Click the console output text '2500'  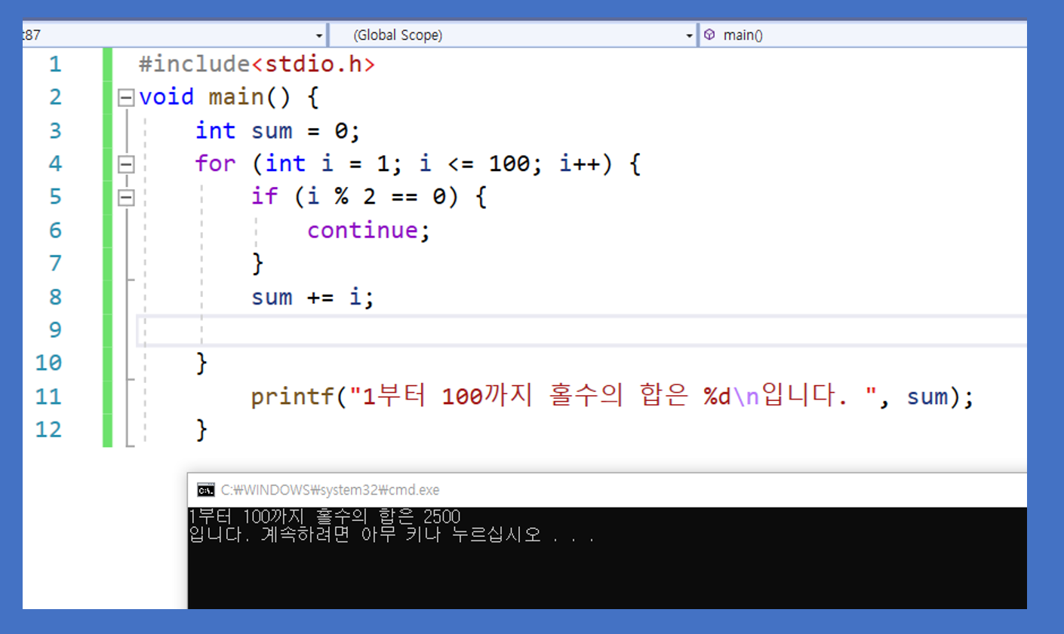pyautogui.click(x=441, y=516)
